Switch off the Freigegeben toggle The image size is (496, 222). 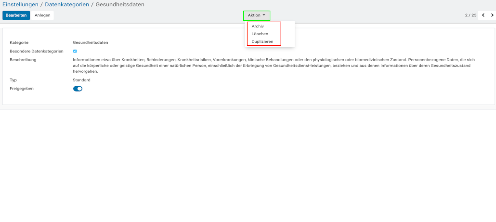(78, 89)
